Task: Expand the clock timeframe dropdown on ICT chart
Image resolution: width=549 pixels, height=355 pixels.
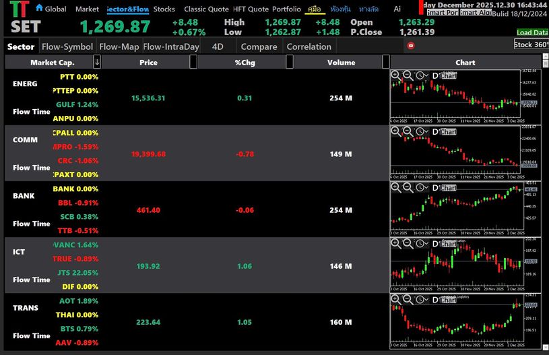Action: [x=422, y=243]
